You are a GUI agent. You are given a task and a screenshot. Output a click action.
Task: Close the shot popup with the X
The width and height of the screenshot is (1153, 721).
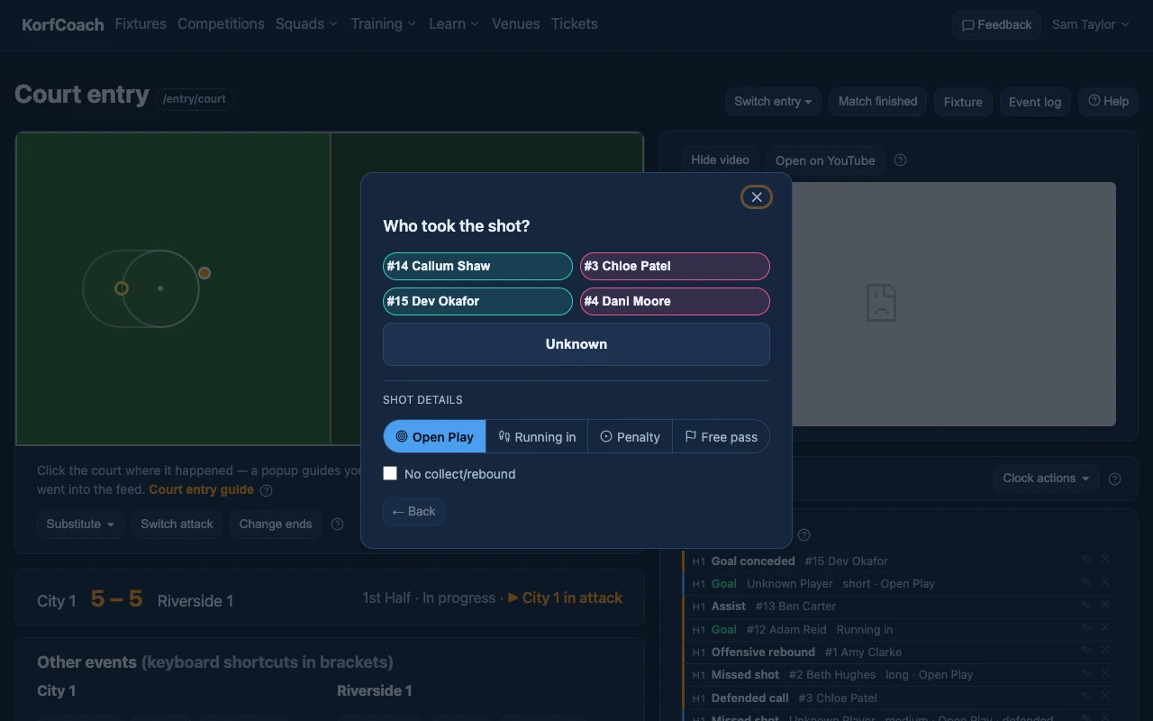click(757, 196)
